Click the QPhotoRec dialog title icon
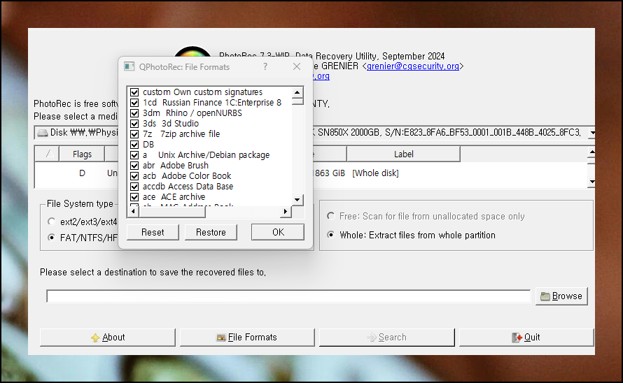The width and height of the screenshot is (623, 383). coord(129,66)
